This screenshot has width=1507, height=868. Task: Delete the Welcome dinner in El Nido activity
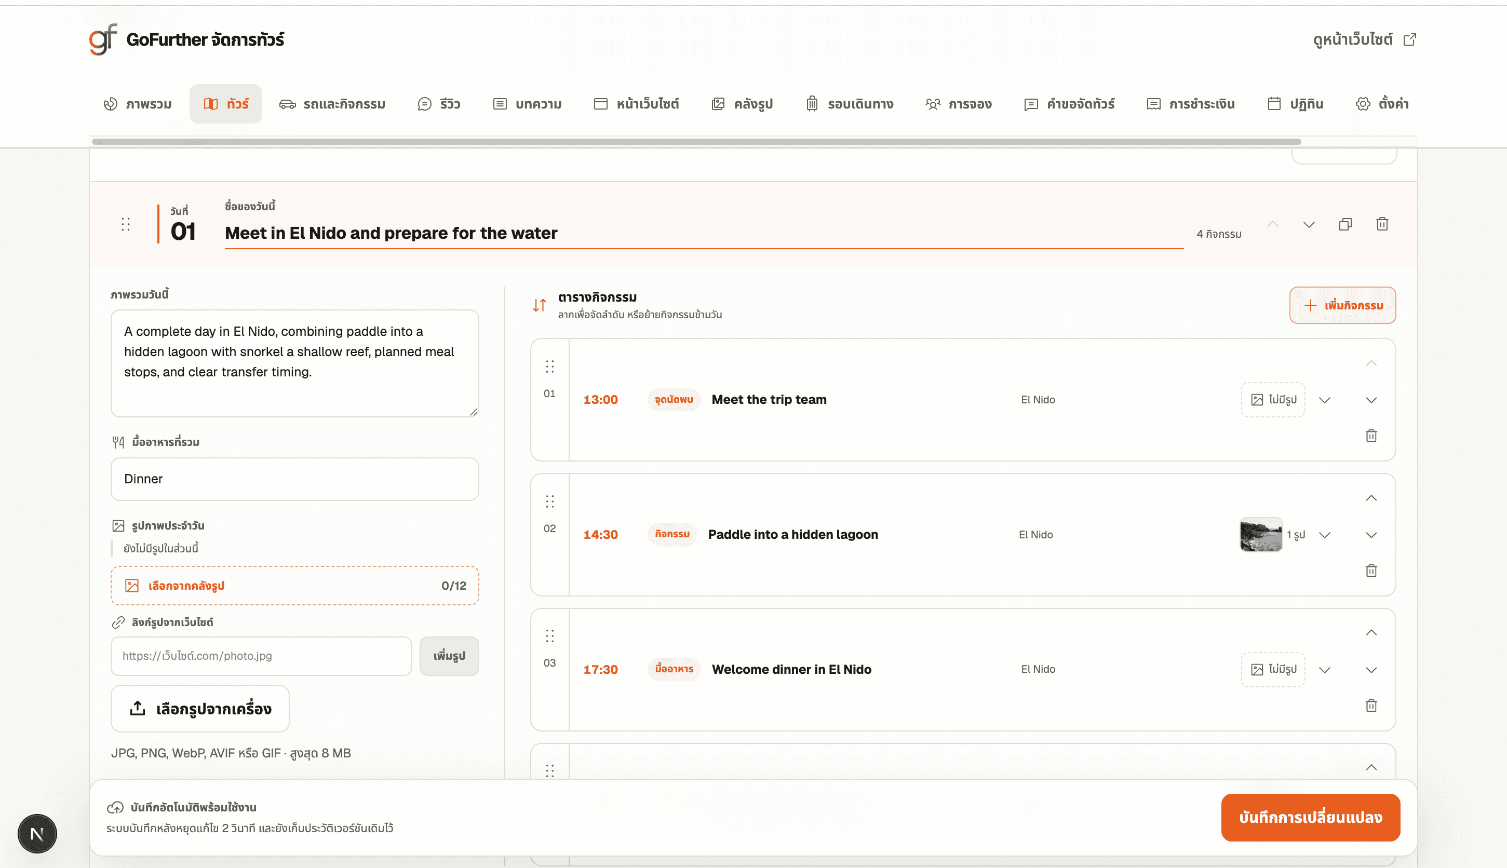(x=1371, y=705)
